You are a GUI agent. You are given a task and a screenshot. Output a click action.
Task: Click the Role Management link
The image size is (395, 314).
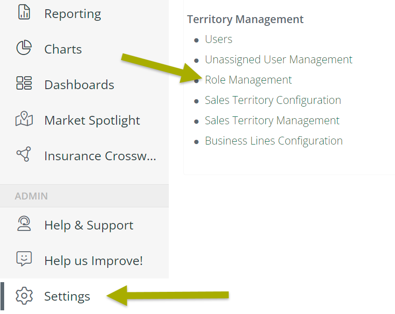click(248, 80)
